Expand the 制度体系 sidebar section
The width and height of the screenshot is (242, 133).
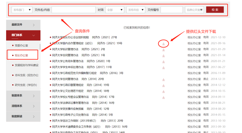pos(23,96)
